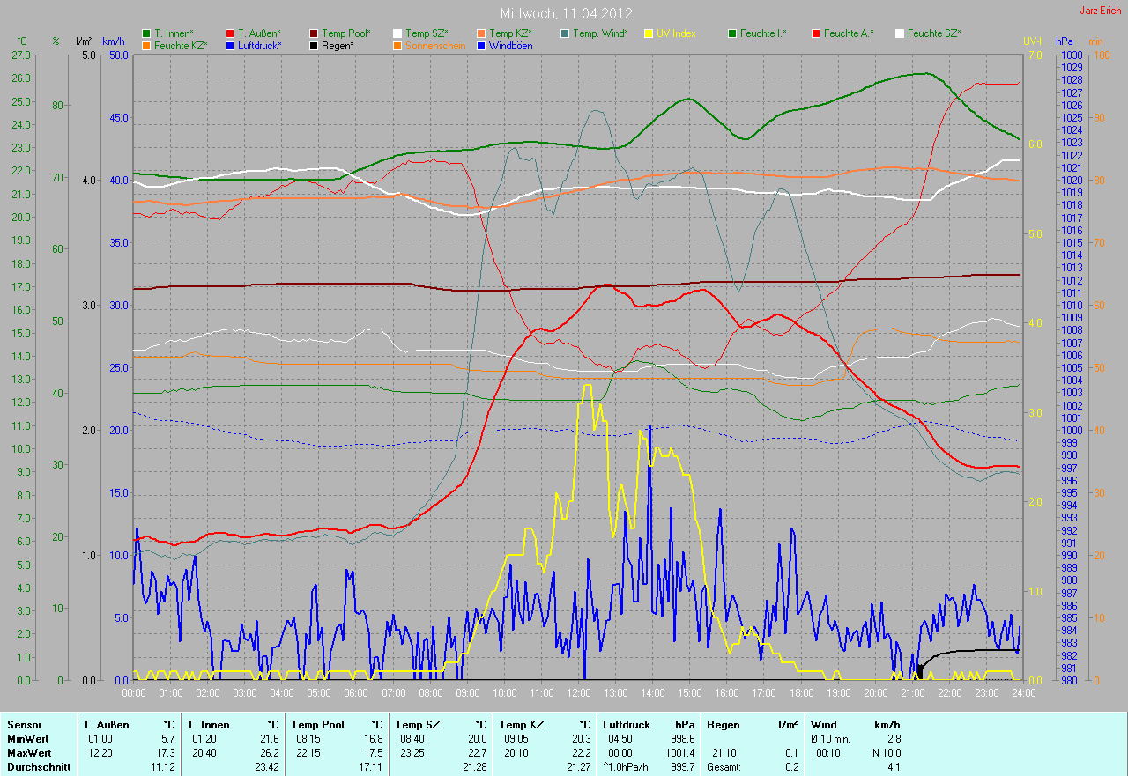The height and width of the screenshot is (776, 1128).
Task: Click the 'Gesamt:' rain total label
Action: click(x=724, y=767)
